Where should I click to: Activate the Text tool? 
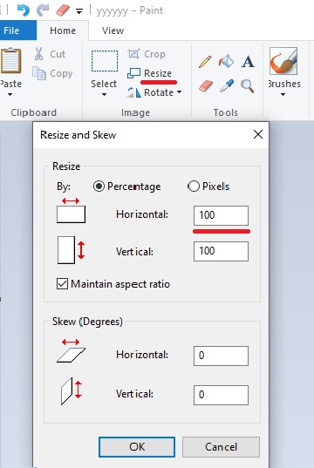click(248, 62)
